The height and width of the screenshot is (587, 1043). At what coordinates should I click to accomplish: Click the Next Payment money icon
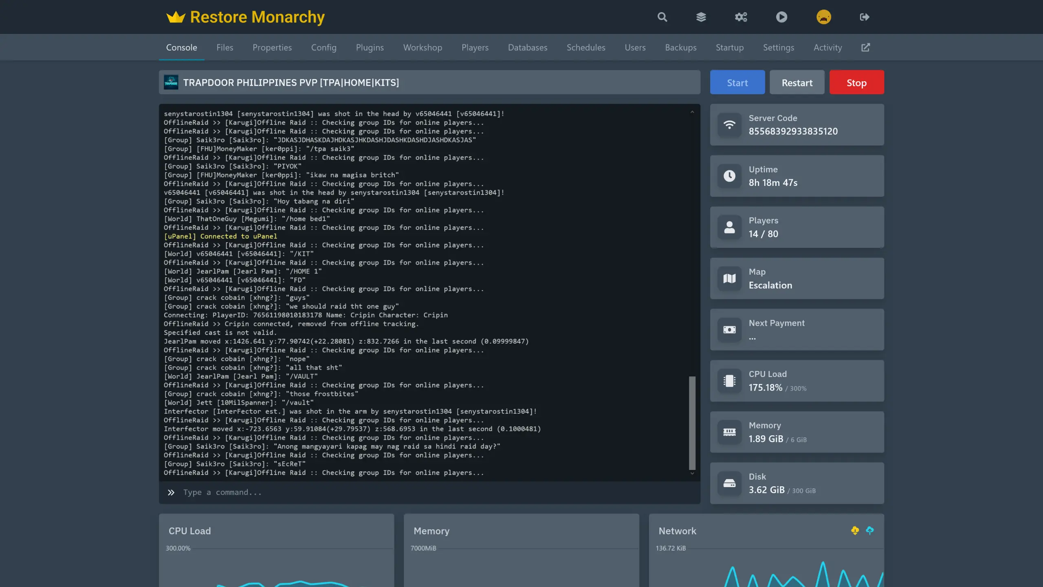pos(729,330)
